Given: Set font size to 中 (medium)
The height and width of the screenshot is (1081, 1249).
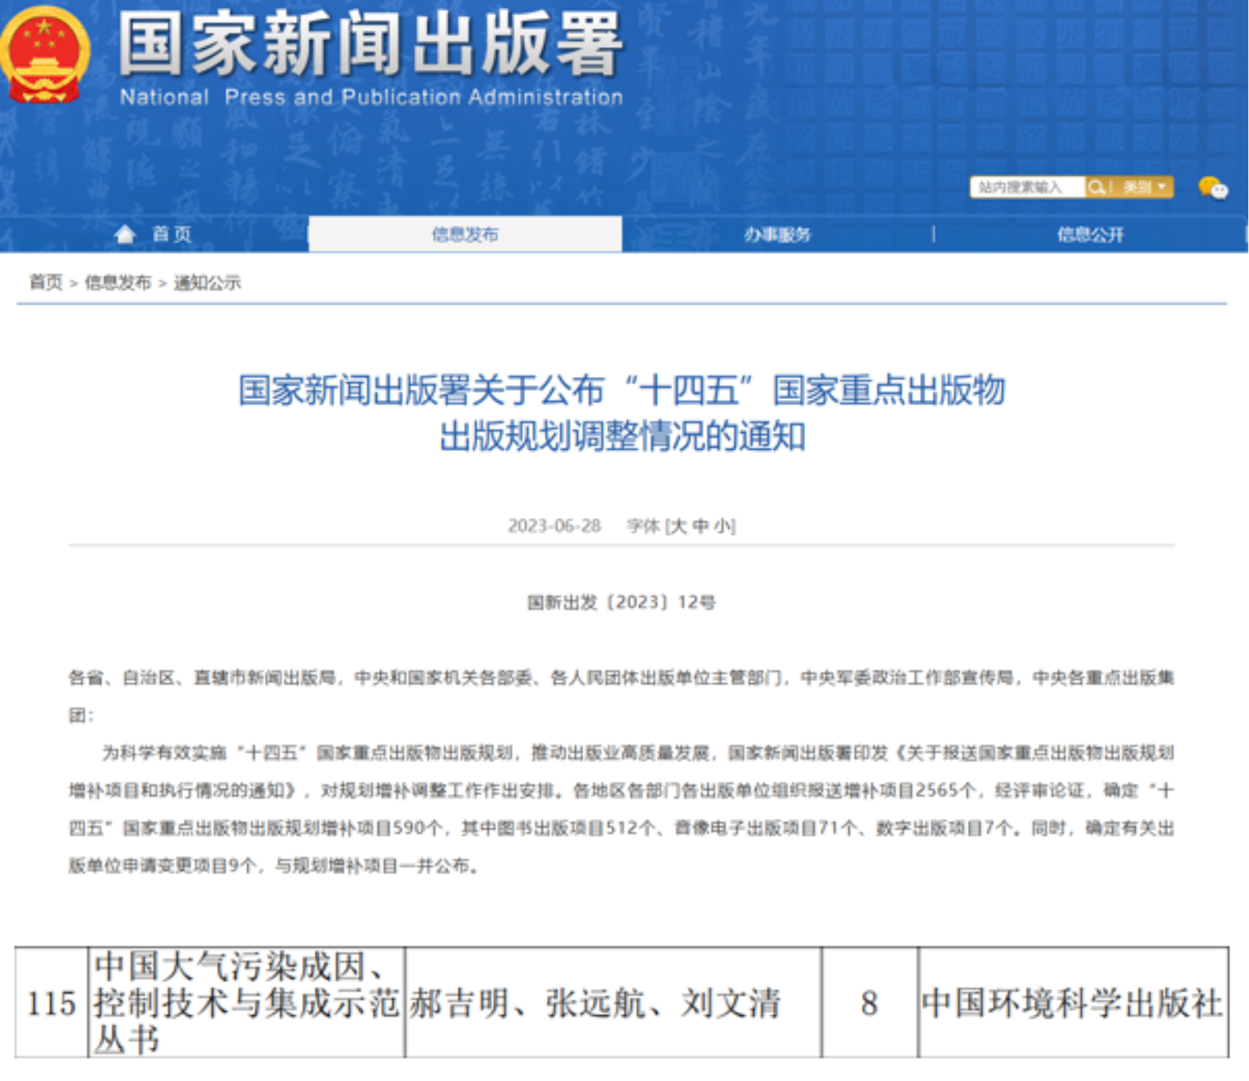Looking at the screenshot, I should [700, 526].
